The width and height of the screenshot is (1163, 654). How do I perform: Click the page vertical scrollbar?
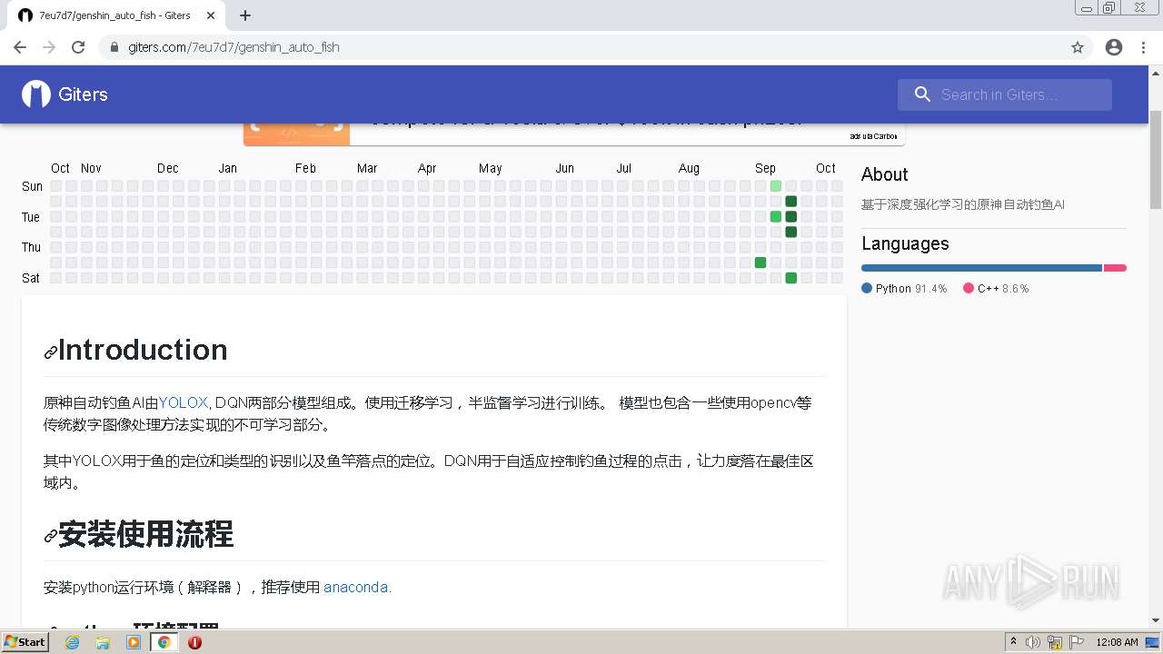pyautogui.click(x=1156, y=159)
